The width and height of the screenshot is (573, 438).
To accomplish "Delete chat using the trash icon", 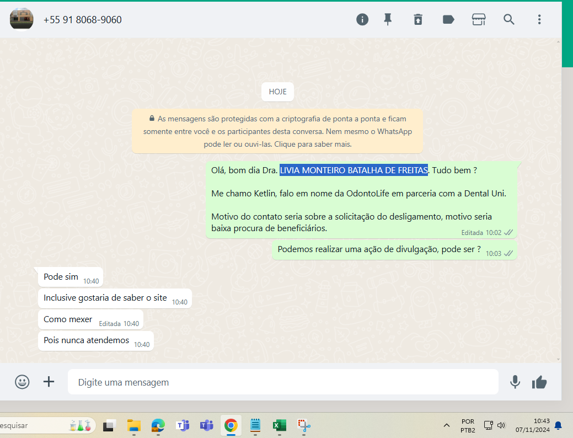I will (x=418, y=19).
